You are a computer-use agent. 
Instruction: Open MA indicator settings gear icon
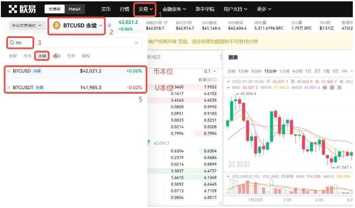332,87
